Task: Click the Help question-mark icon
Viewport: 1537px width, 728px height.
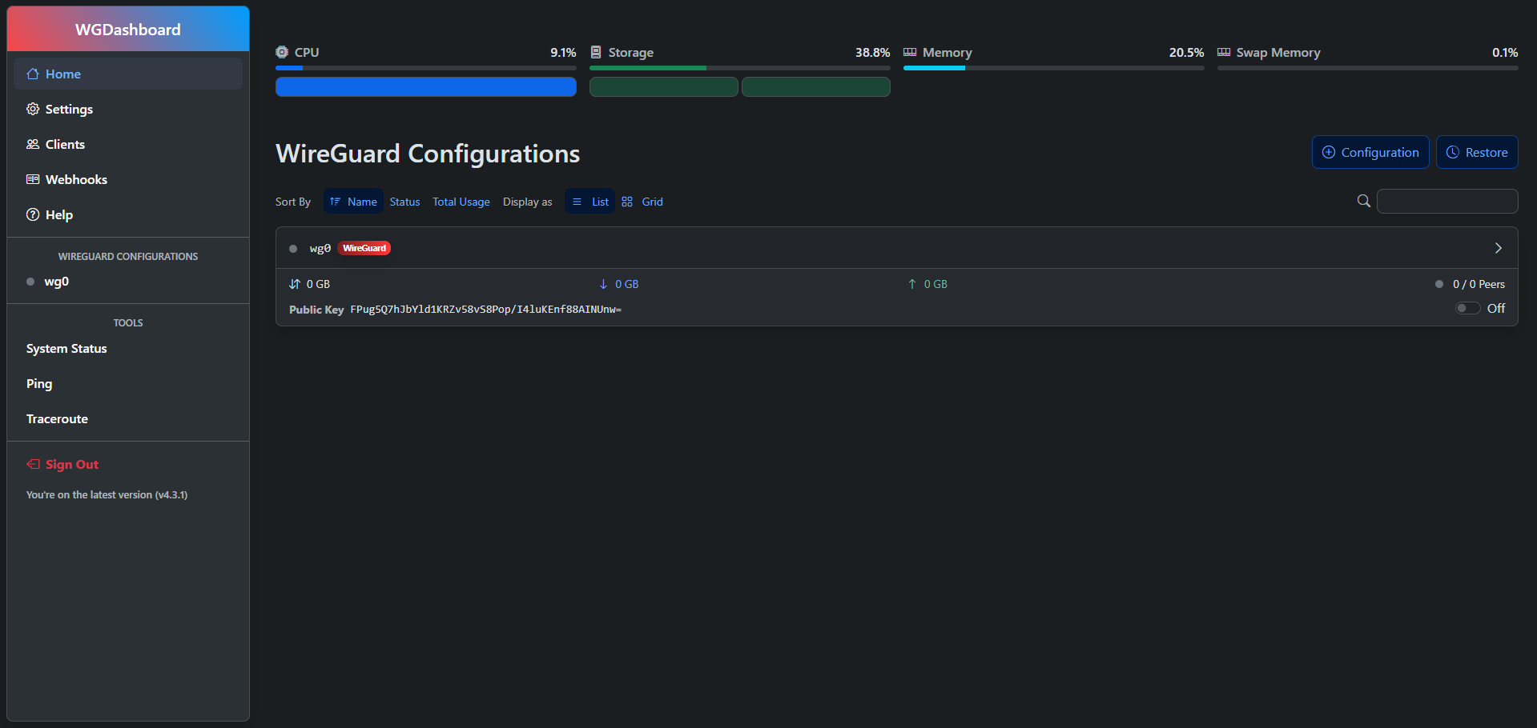Action: click(x=33, y=214)
